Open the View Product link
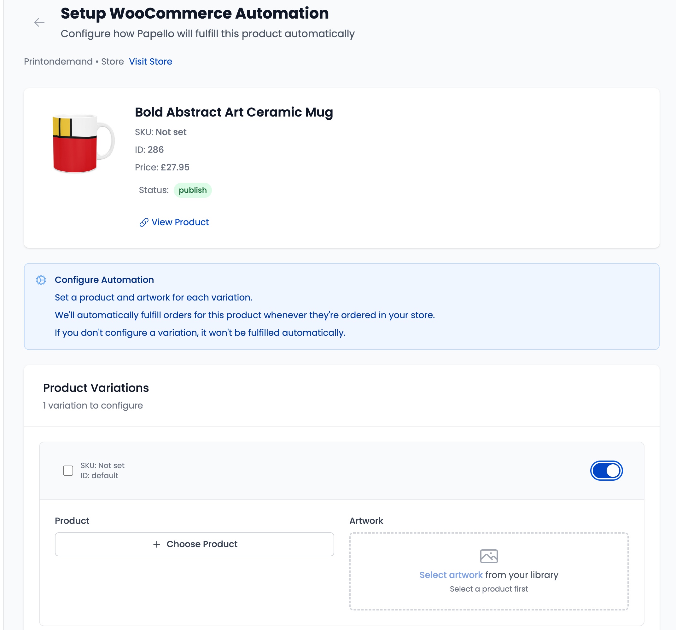The image size is (676, 630). pyautogui.click(x=180, y=222)
